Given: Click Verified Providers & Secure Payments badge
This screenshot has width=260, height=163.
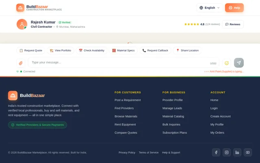Looking at the screenshot, I should coord(37,125).
